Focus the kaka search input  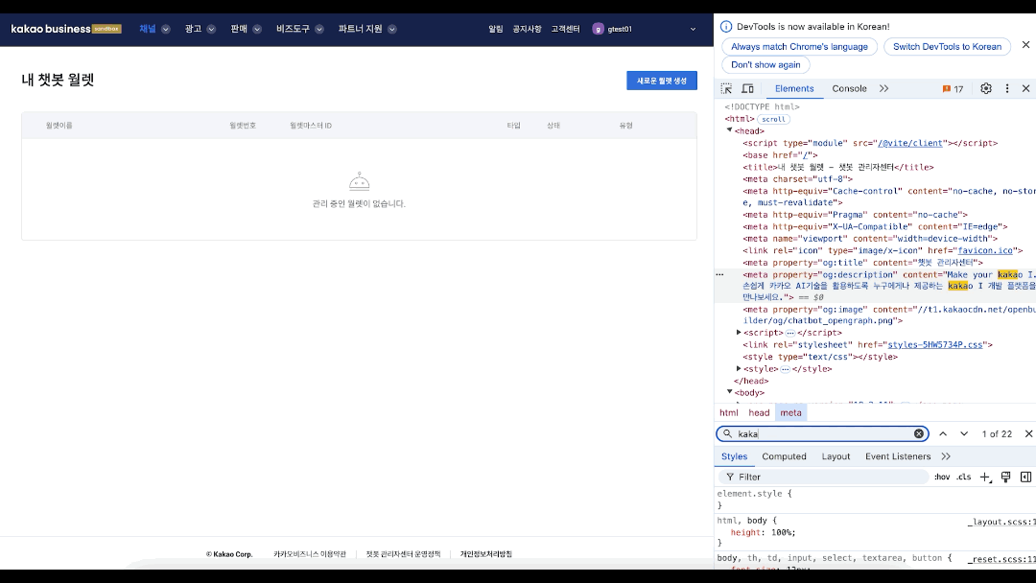coord(823,433)
